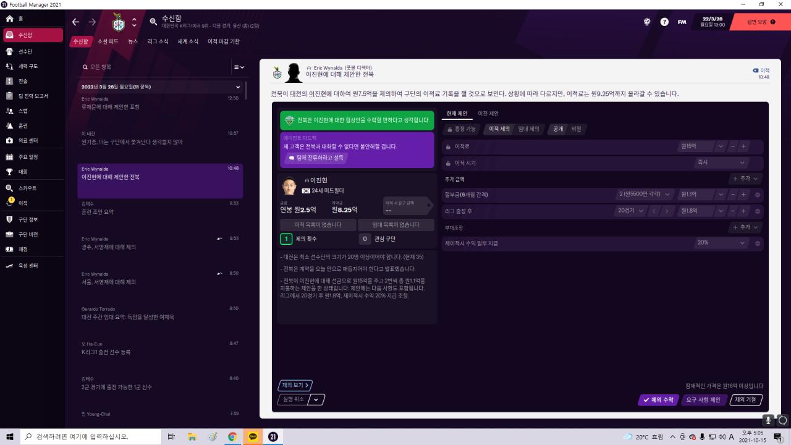Open 대회 competitions in sidebar
Image resolution: width=791 pixels, height=445 pixels.
click(32, 172)
